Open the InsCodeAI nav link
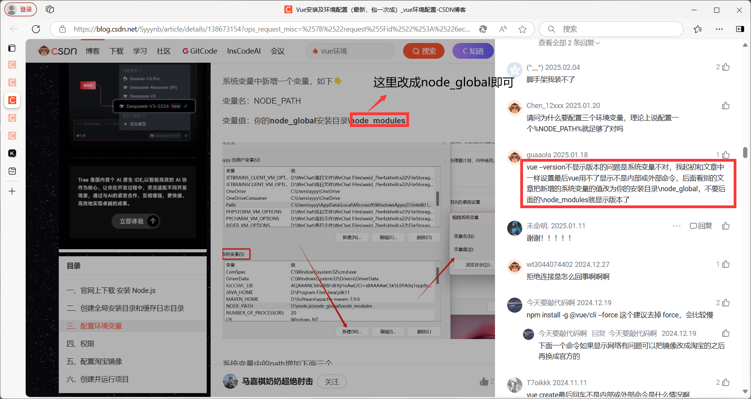The width and height of the screenshot is (751, 399). pyautogui.click(x=244, y=51)
